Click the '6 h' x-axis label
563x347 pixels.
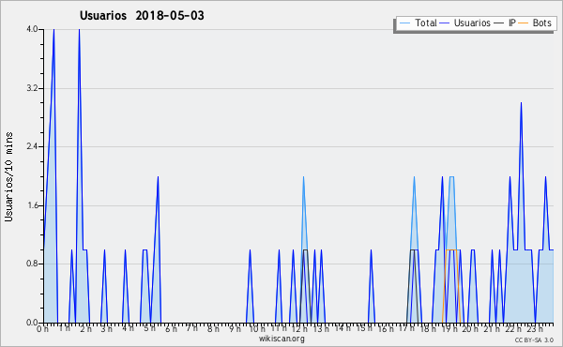pos(171,329)
